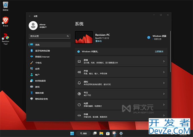Expand the 电源 row chevron
The width and height of the screenshot is (193, 137).
pyautogui.click(x=164, y=105)
